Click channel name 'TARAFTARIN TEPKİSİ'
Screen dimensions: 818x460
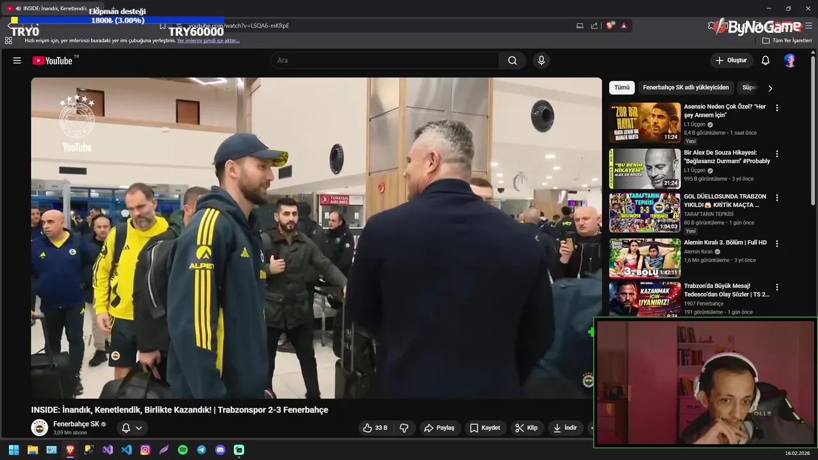(709, 214)
